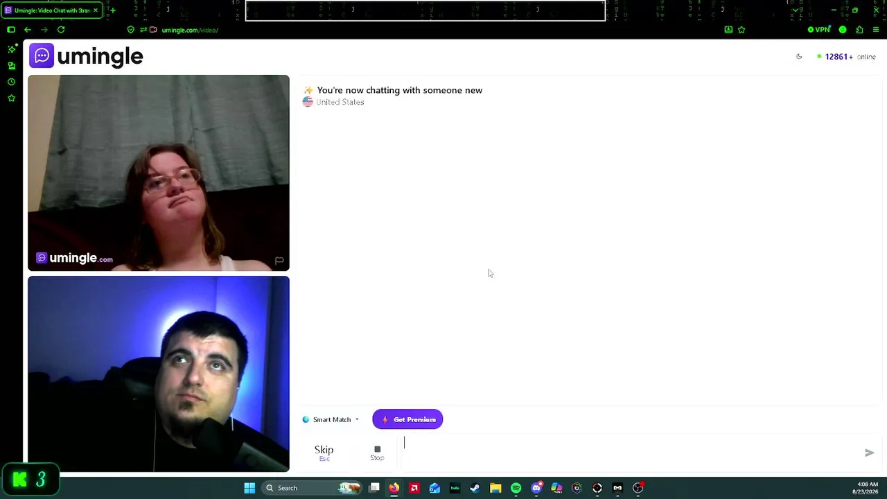This screenshot has height=499, width=887.
Task: Focus the chat message input field
Action: [629, 453]
